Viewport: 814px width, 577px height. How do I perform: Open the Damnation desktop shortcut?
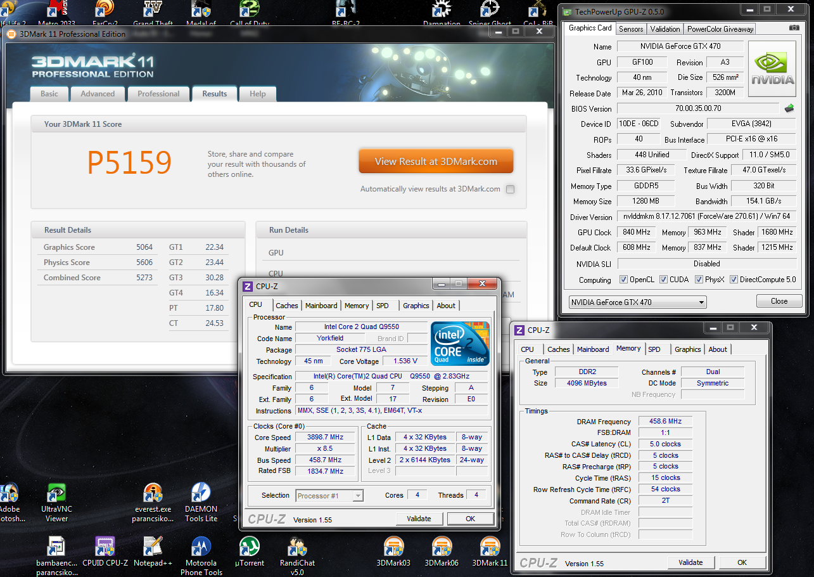[x=442, y=10]
